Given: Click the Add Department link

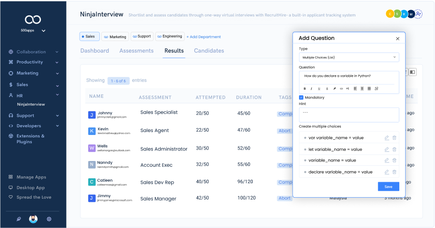Looking at the screenshot, I should tap(204, 37).
